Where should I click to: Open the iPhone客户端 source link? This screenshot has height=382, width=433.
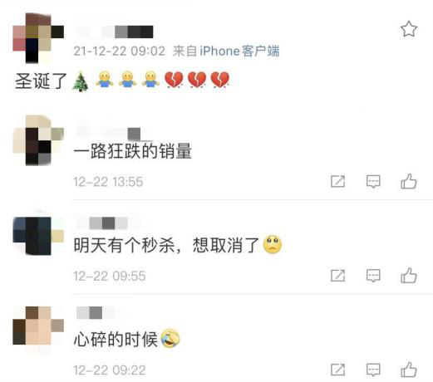point(239,51)
